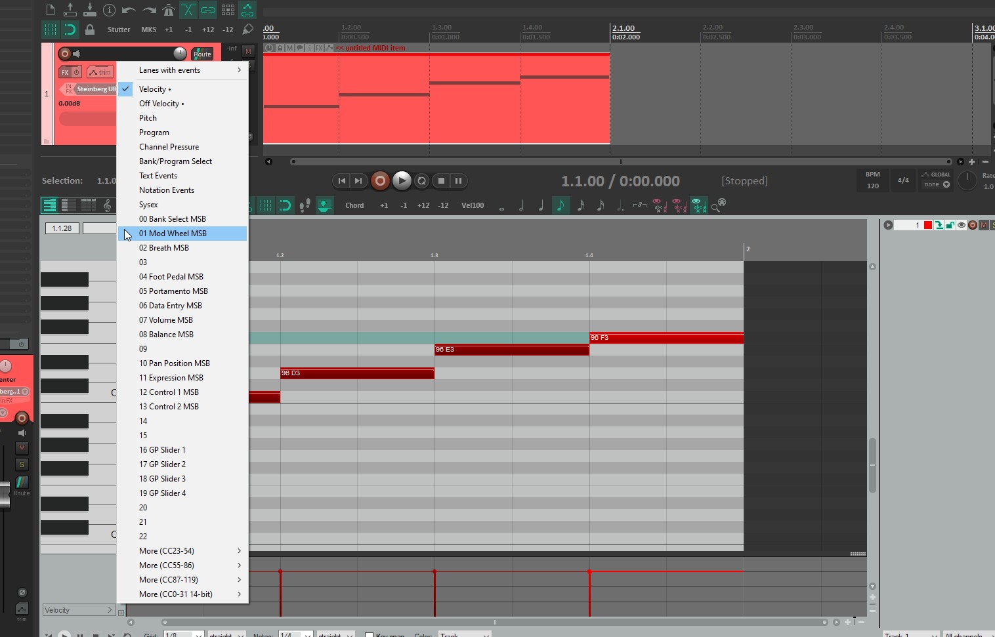Click the BPM 120 tempo field
Viewport: 995px width, 637px height.
(872, 180)
